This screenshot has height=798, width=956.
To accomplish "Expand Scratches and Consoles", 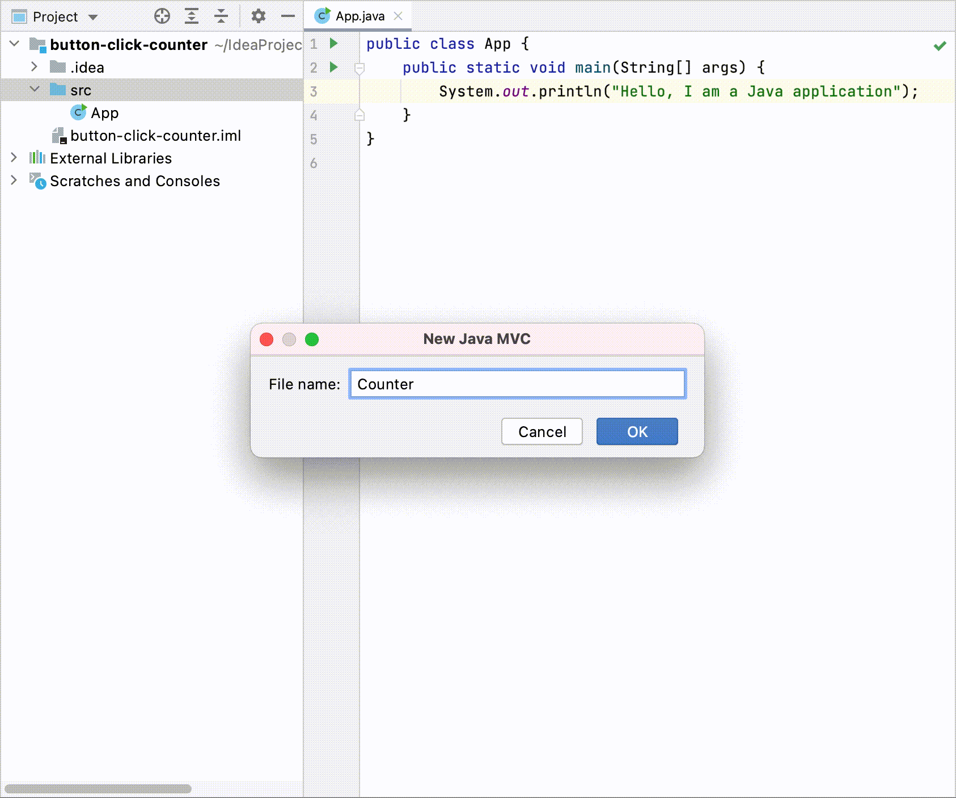I will point(12,180).
